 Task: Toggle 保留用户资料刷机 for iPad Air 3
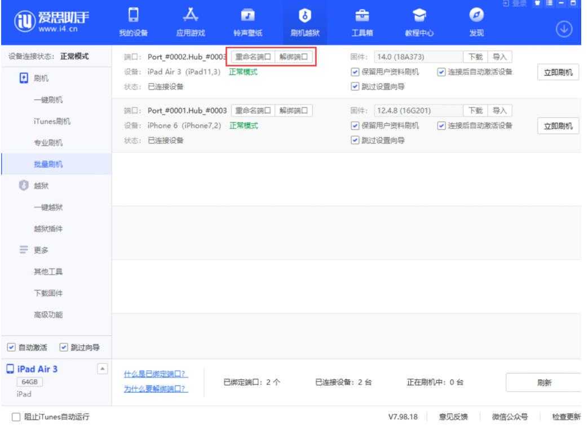tap(354, 72)
